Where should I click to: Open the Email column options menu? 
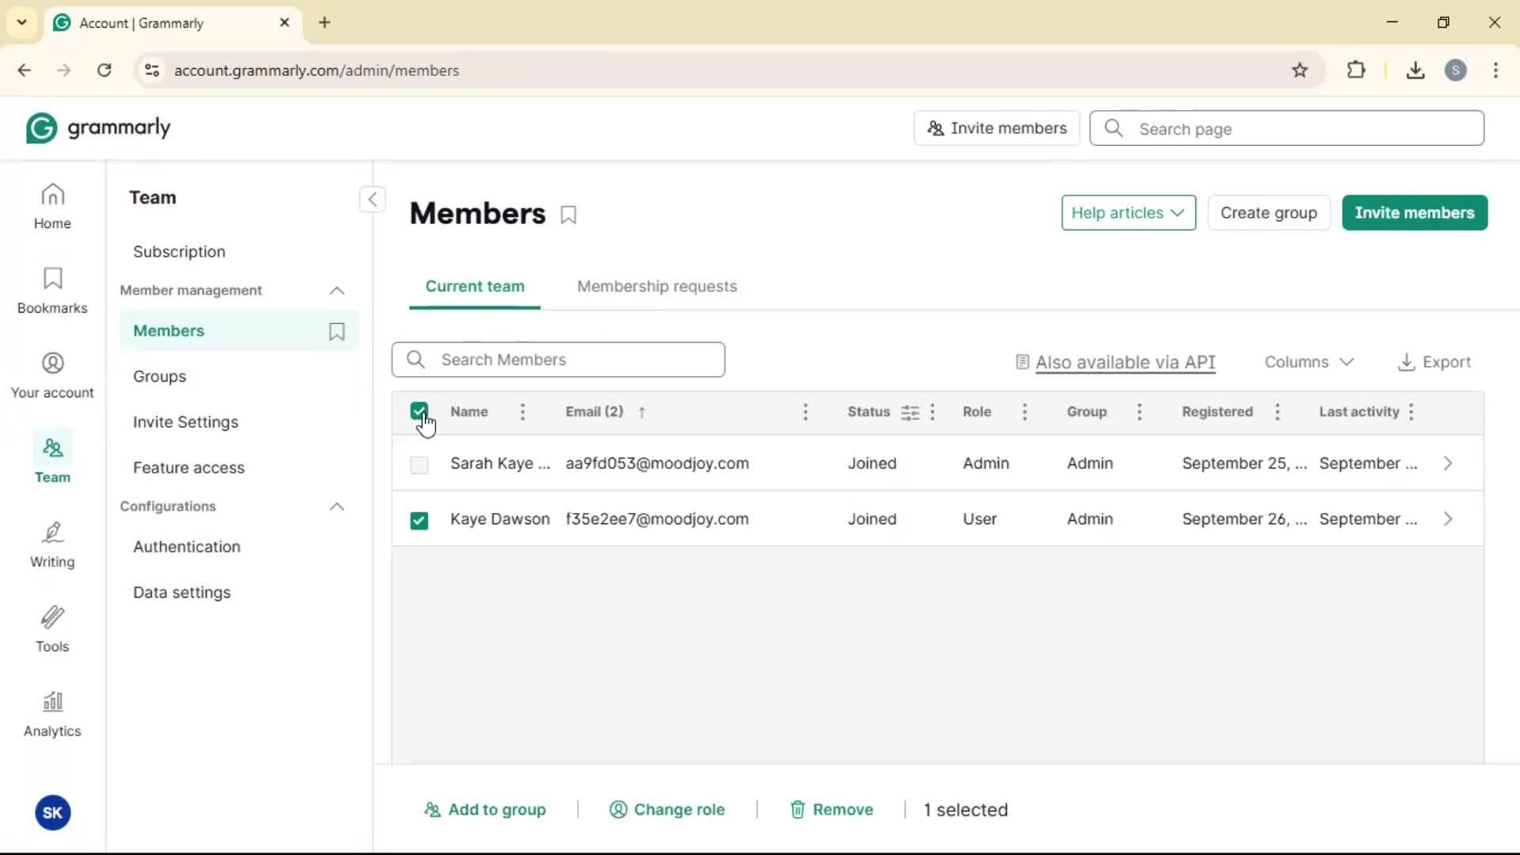pyautogui.click(x=805, y=412)
